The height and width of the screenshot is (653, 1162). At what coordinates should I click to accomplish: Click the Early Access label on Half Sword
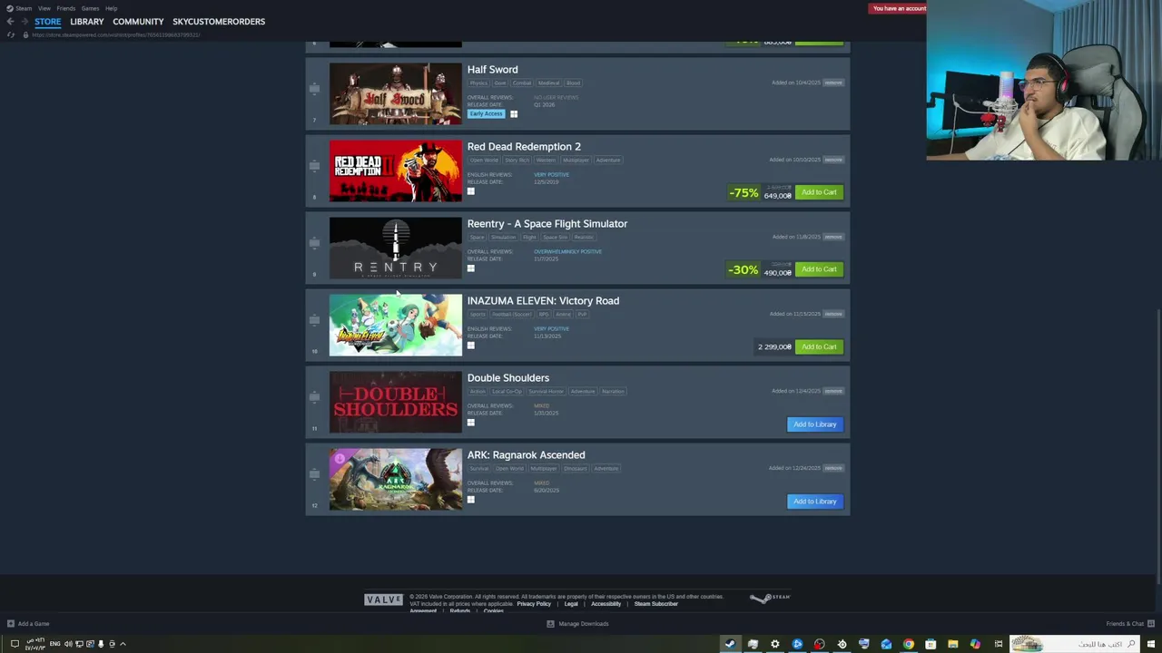(x=486, y=114)
